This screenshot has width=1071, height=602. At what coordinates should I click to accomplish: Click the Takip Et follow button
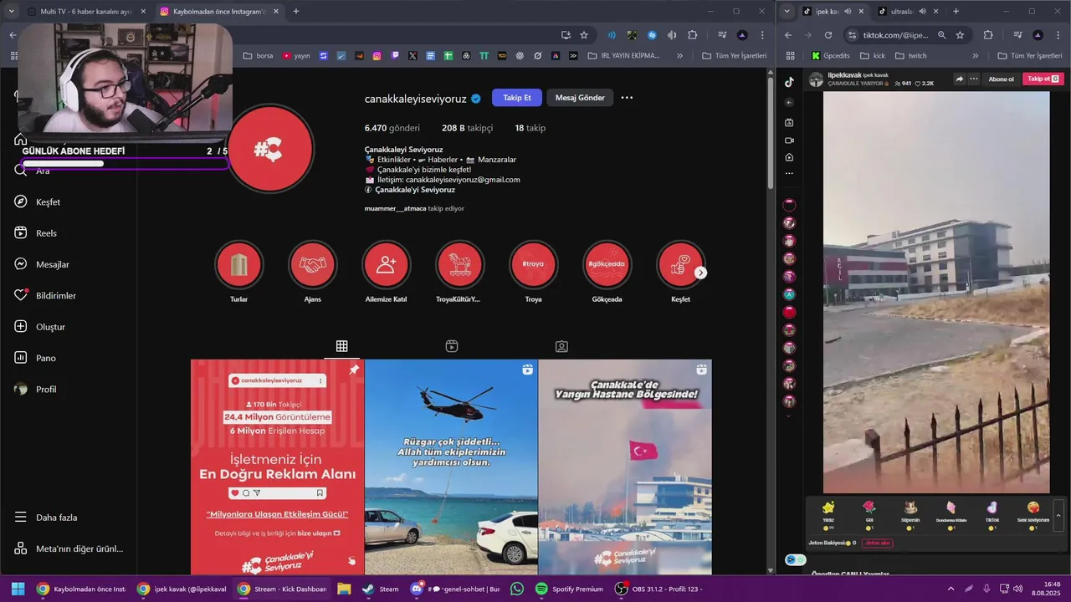517,98
